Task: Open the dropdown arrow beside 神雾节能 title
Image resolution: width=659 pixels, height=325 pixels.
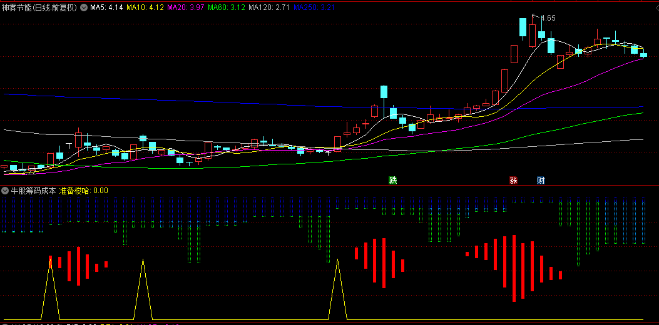Action: 83,7
